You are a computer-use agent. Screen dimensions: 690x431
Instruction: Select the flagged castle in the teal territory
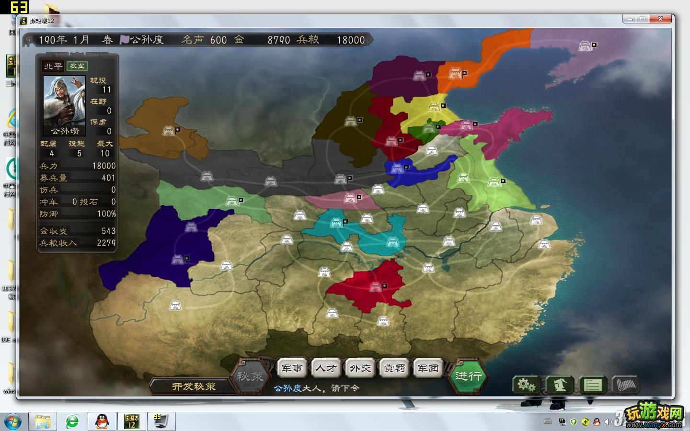(336, 222)
